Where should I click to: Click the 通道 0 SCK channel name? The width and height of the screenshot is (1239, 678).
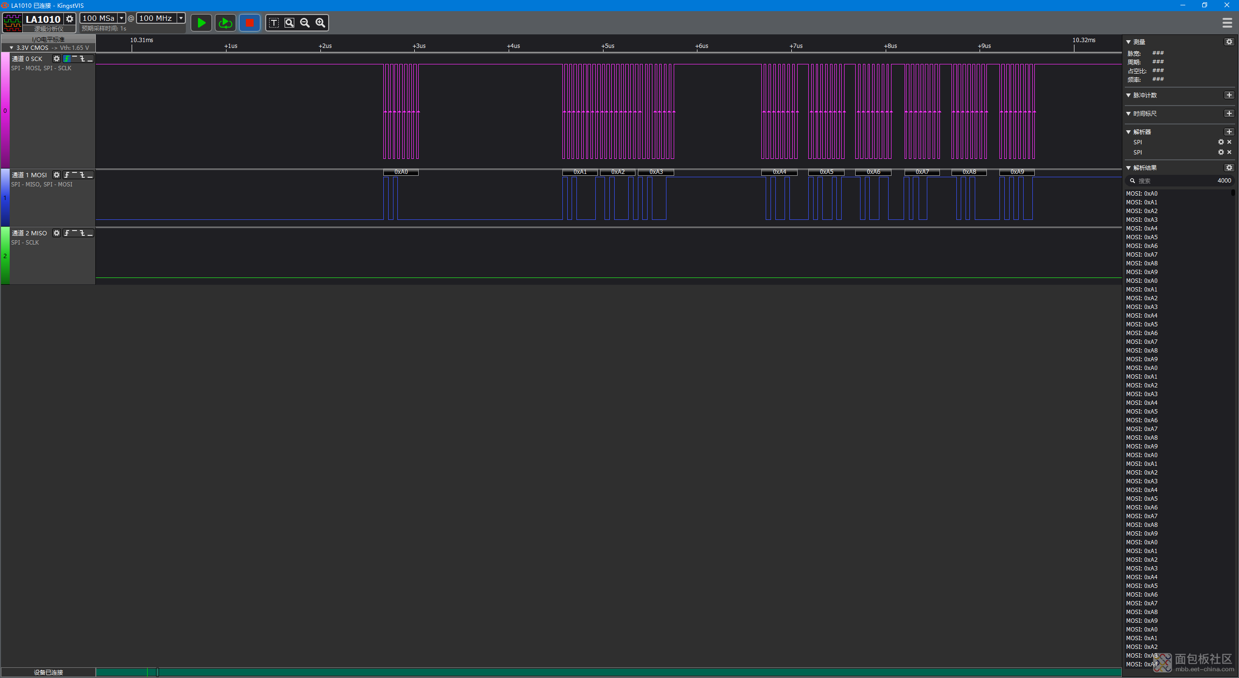pos(27,59)
